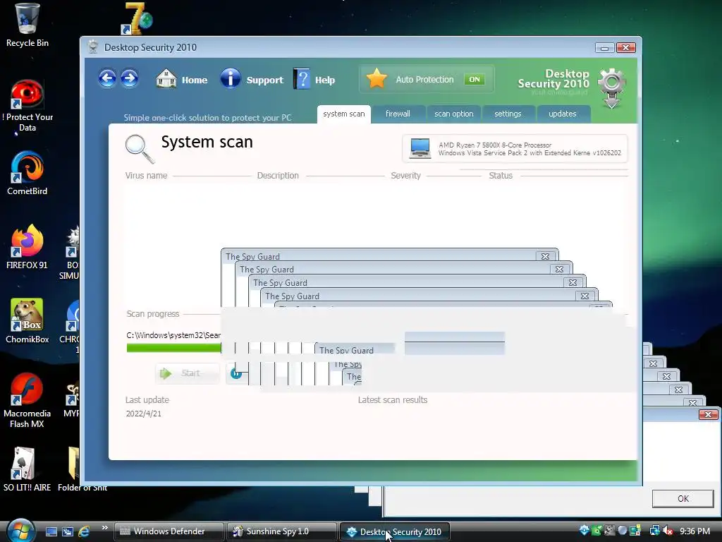The height and width of the screenshot is (542, 722).
Task: Open Macromedia Flash MX shortcut
Action: (27, 401)
